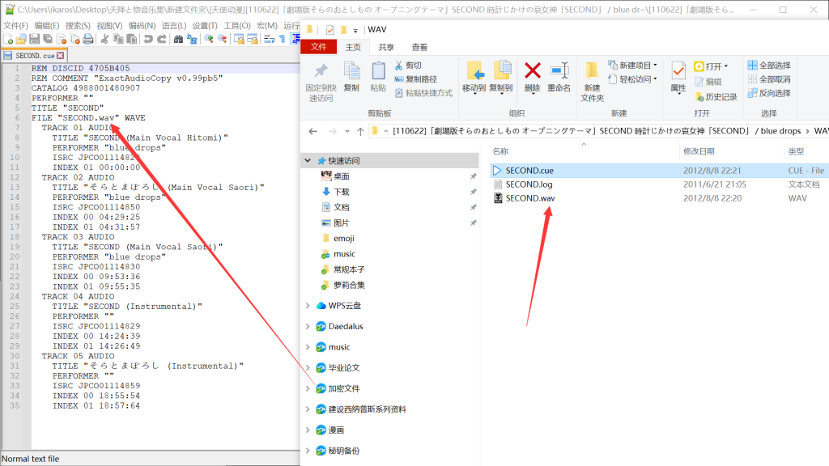Click the Open file icon in Notepad++ toolbar
Image resolution: width=829 pixels, height=466 pixels.
coord(21,39)
